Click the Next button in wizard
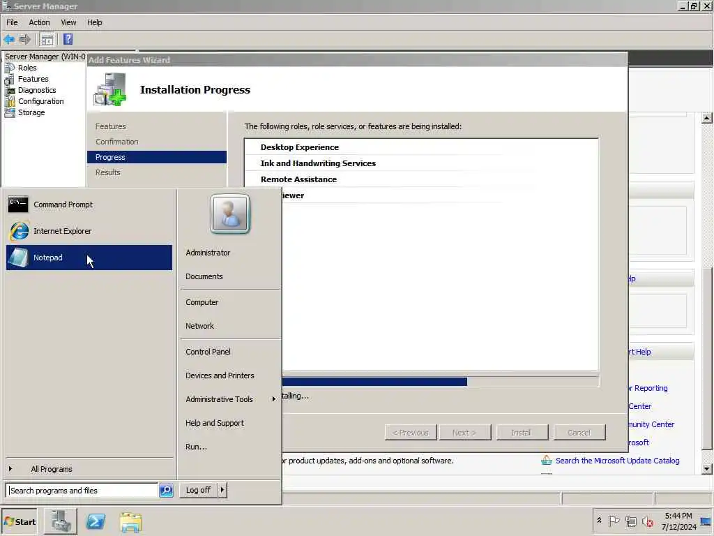Image resolution: width=714 pixels, height=536 pixels. pyautogui.click(x=464, y=433)
